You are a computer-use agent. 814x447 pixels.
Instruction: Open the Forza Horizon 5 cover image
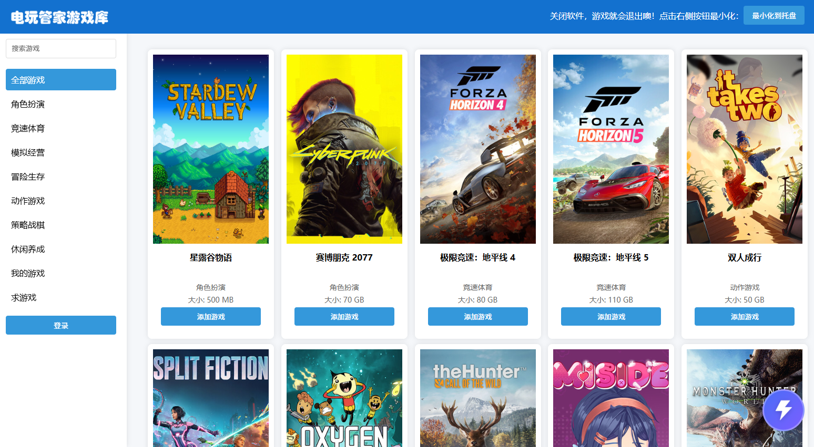pos(611,149)
